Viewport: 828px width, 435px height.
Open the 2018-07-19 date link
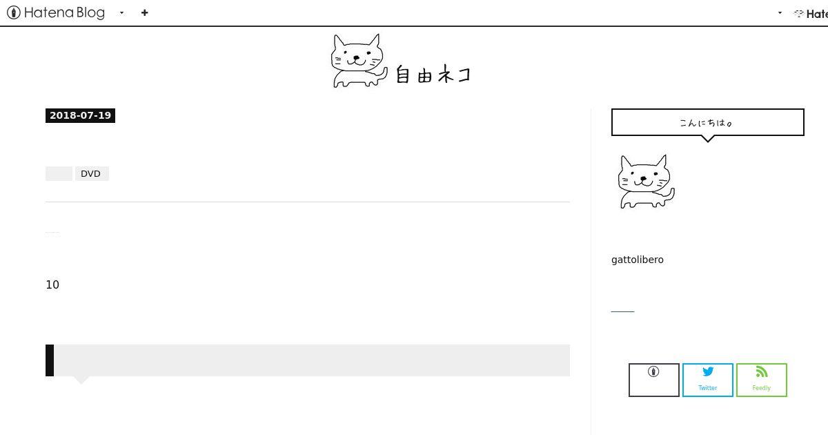pyautogui.click(x=80, y=115)
